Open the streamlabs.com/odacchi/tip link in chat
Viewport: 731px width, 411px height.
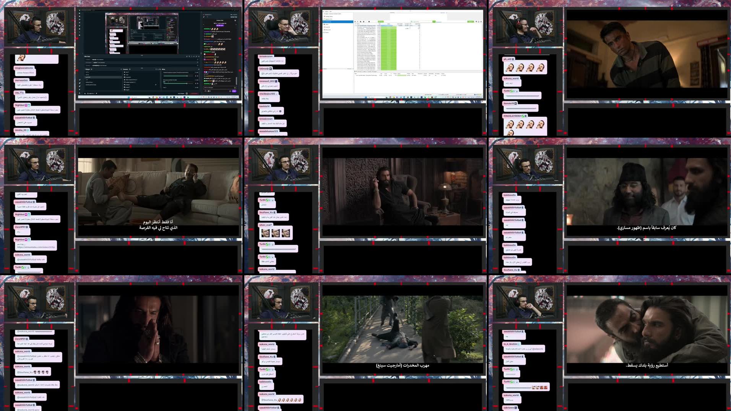pos(36,247)
